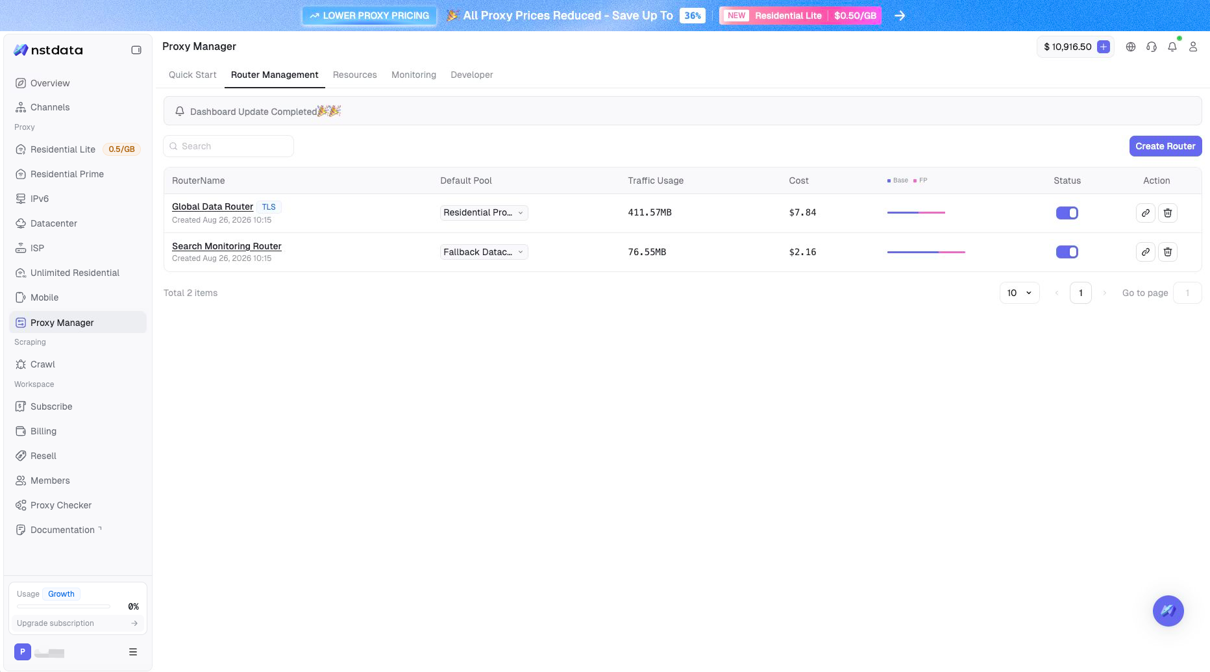This screenshot has height=672, width=1210.
Task: Click the Go to page input box
Action: point(1187,293)
